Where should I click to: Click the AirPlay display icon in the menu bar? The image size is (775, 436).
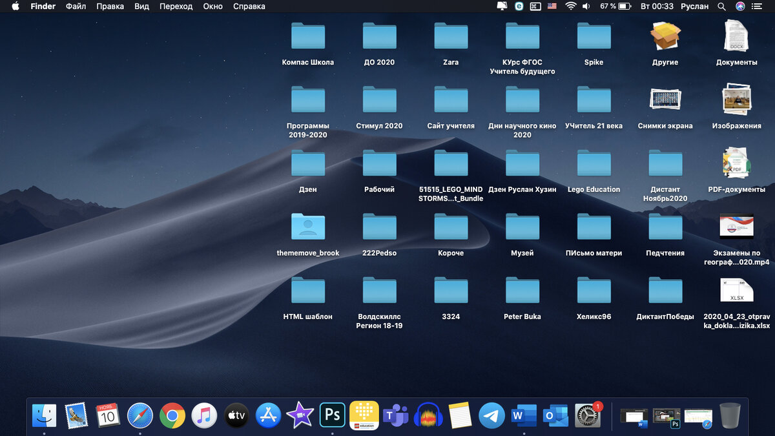point(502,6)
